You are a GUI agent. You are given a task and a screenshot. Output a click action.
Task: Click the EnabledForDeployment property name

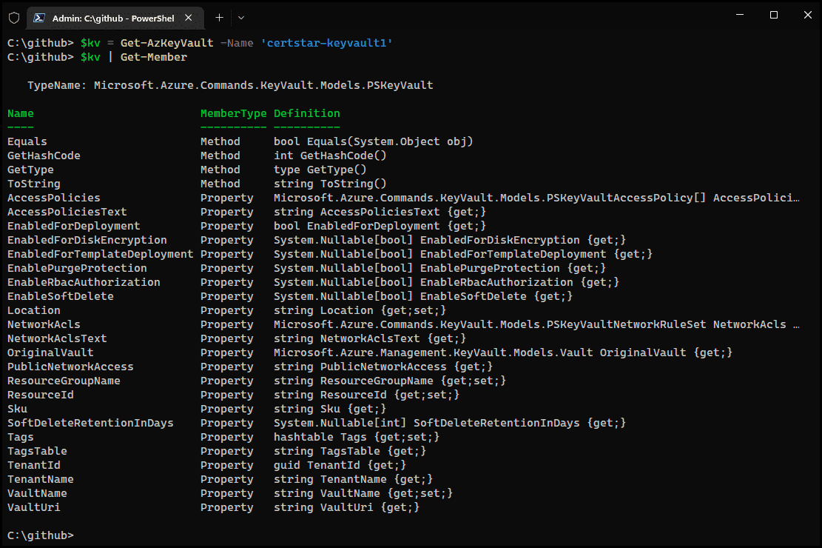73,226
